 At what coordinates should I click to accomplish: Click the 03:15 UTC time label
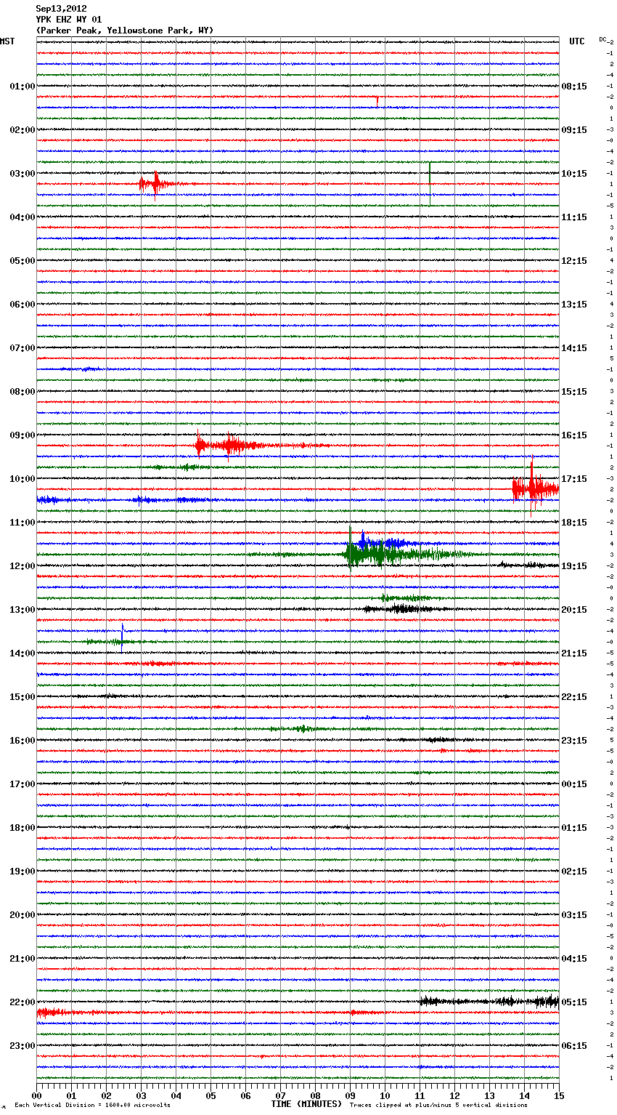574,915
